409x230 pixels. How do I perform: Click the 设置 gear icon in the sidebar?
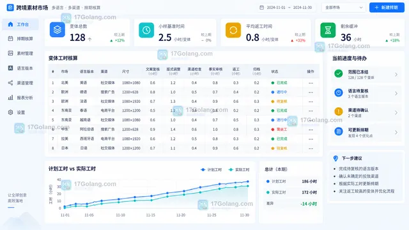(x=10, y=112)
